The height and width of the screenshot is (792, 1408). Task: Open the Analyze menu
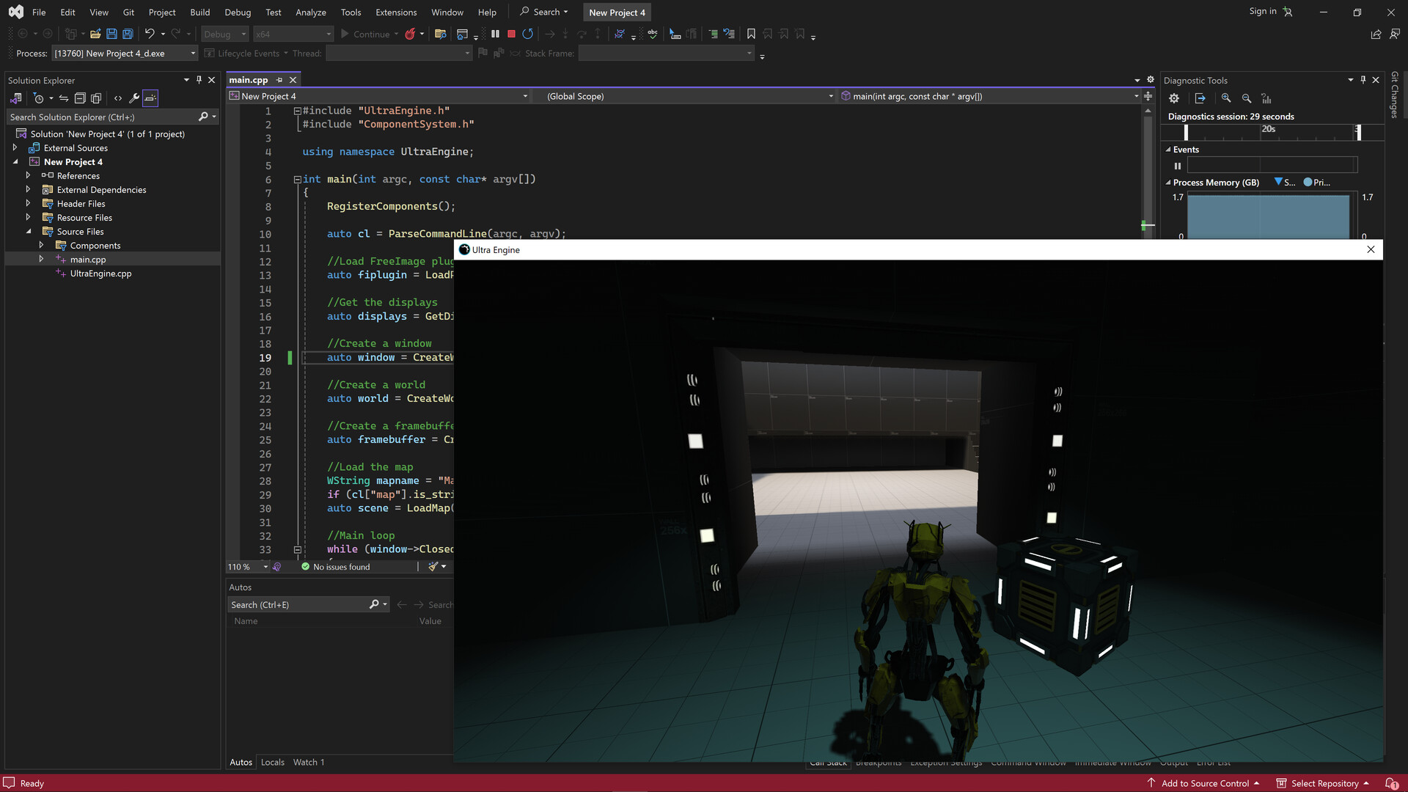(311, 12)
